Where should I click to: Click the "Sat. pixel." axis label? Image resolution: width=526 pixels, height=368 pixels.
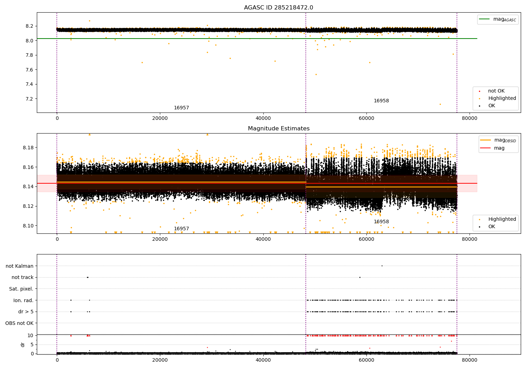21,289
